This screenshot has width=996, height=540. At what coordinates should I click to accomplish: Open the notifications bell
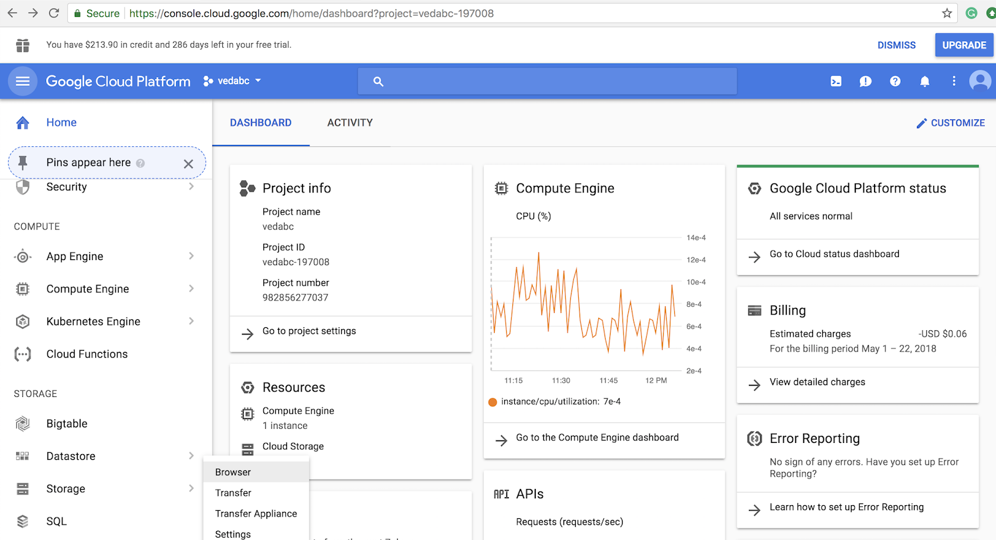[925, 81]
